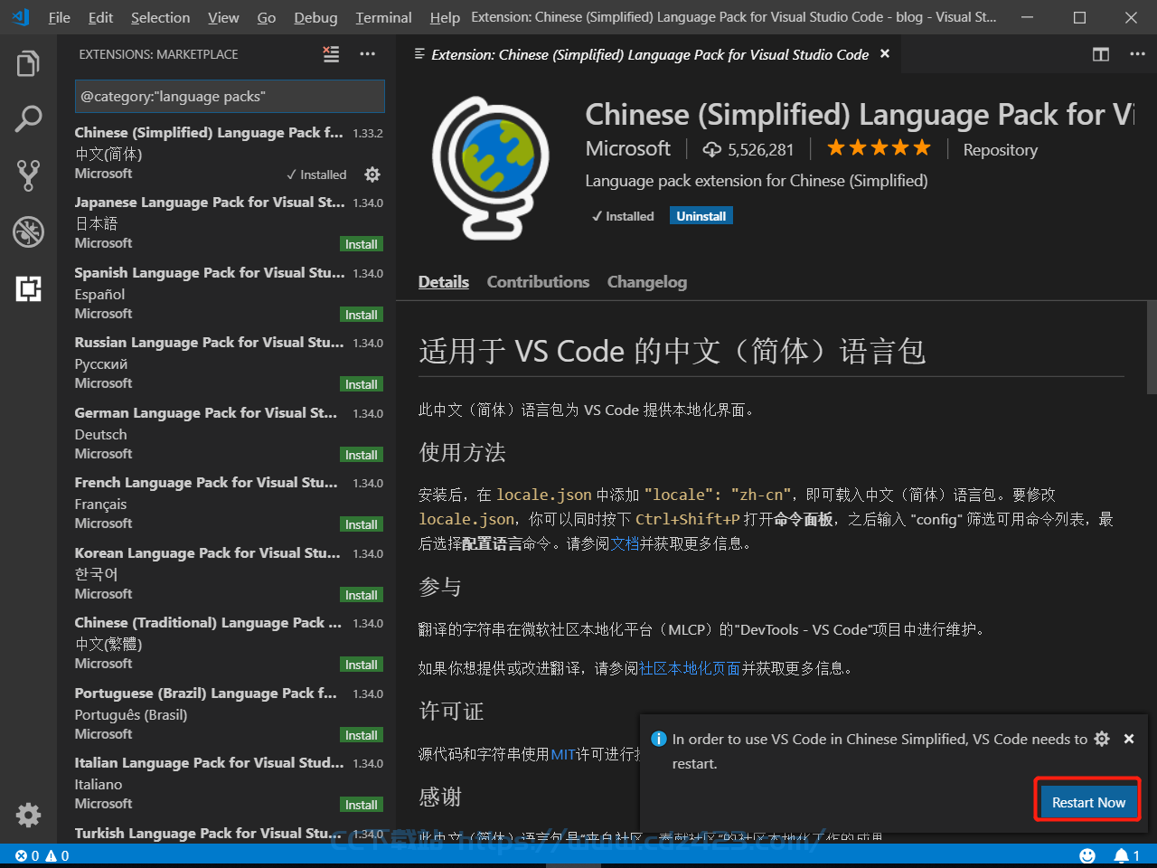Install the Spanish Language Pack
Screen dimensions: 1157x868
(x=362, y=315)
